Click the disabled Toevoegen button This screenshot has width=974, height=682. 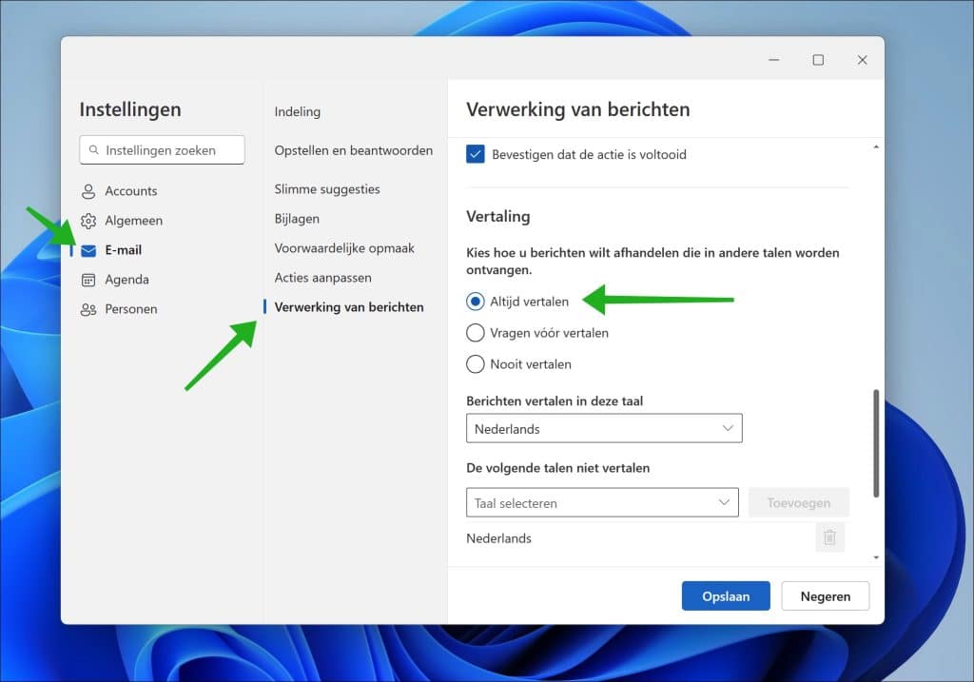799,502
